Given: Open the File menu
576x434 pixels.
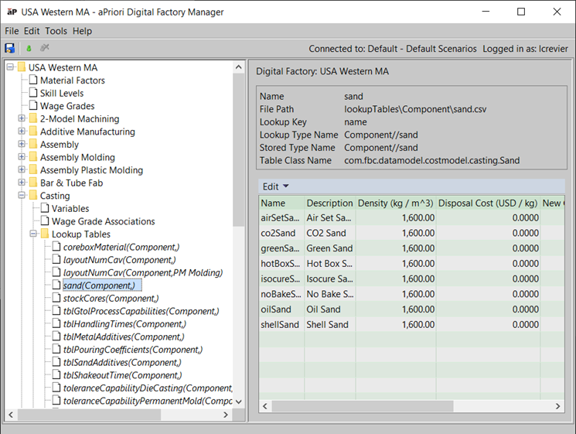Looking at the screenshot, I should tap(12, 31).
